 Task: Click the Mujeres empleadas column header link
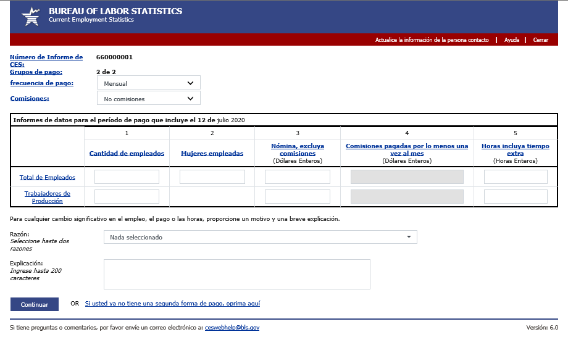click(212, 154)
